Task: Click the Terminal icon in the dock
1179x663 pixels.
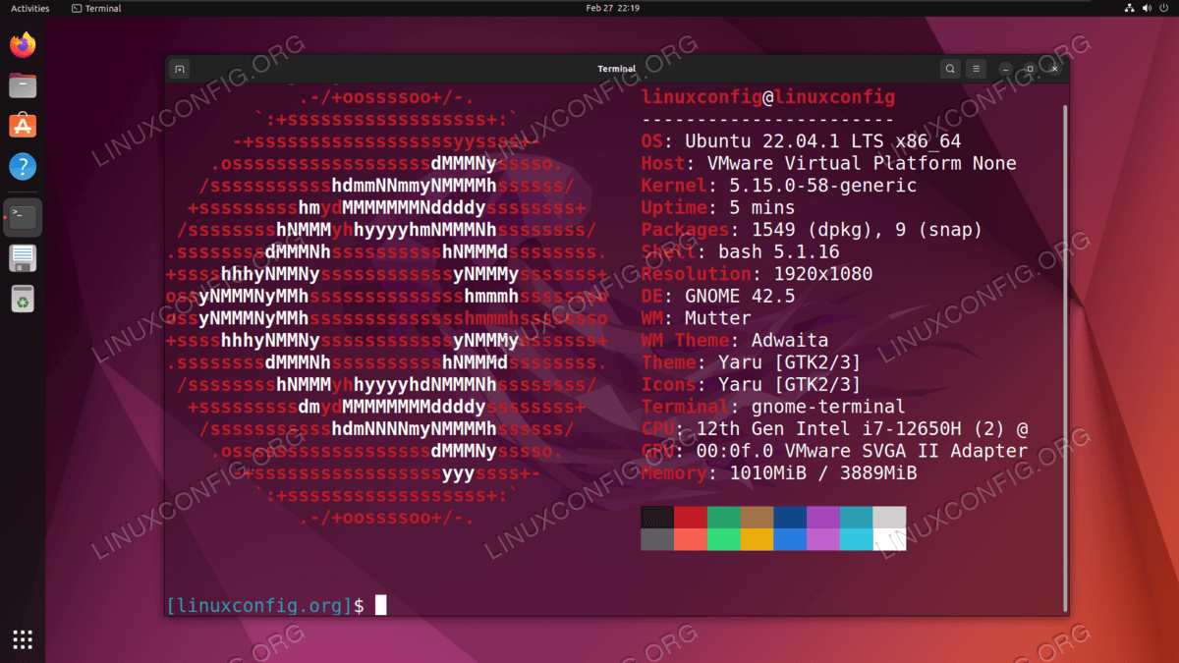Action: [x=23, y=217]
